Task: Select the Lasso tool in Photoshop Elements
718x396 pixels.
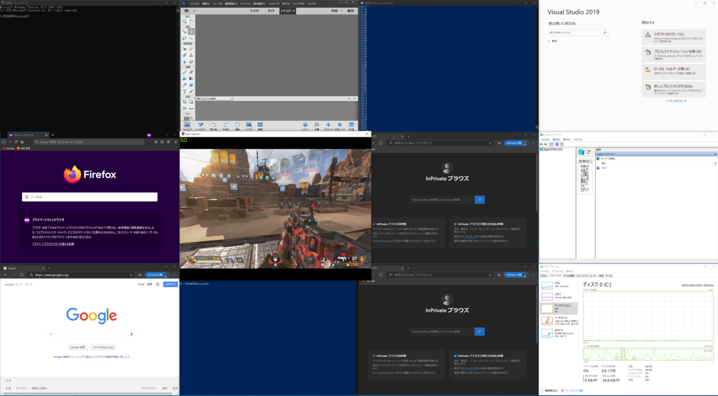Action: tap(184, 38)
